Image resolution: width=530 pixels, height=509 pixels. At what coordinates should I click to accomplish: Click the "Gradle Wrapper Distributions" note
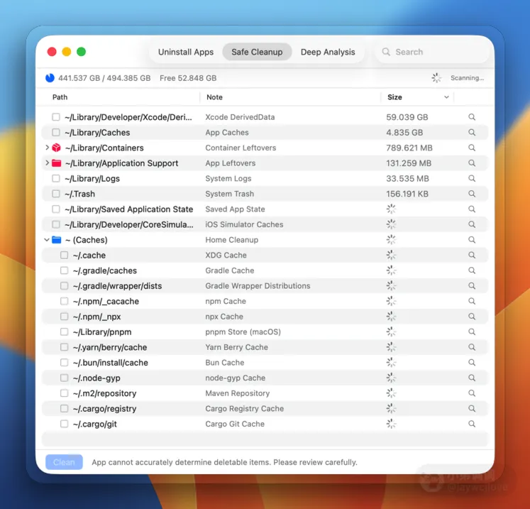pyautogui.click(x=258, y=286)
